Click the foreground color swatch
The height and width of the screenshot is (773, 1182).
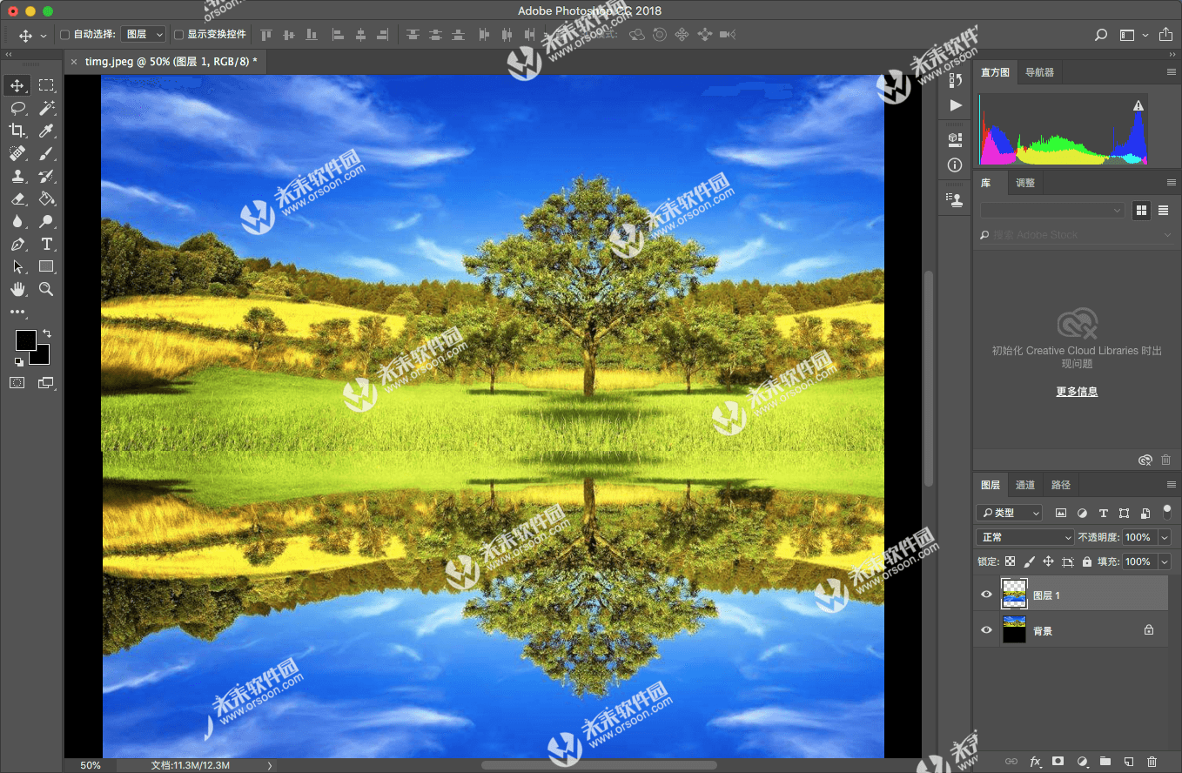pyautogui.click(x=25, y=340)
